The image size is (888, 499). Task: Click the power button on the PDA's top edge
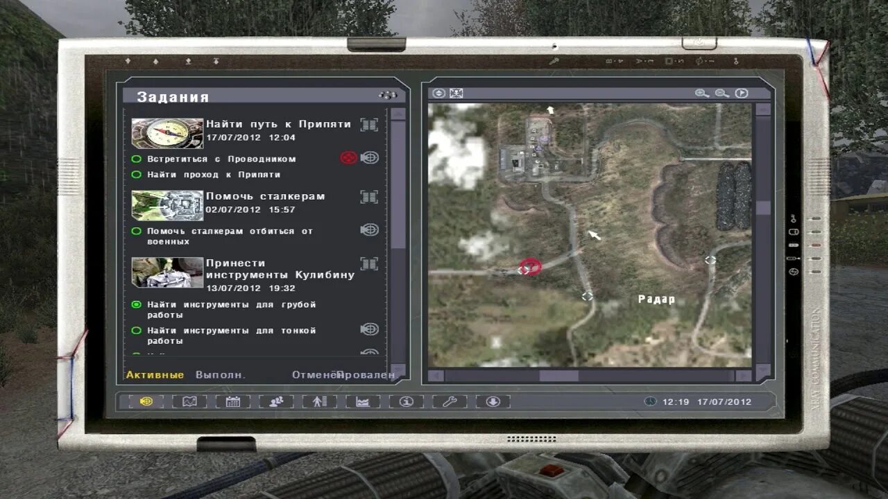pyautogui.click(x=699, y=42)
